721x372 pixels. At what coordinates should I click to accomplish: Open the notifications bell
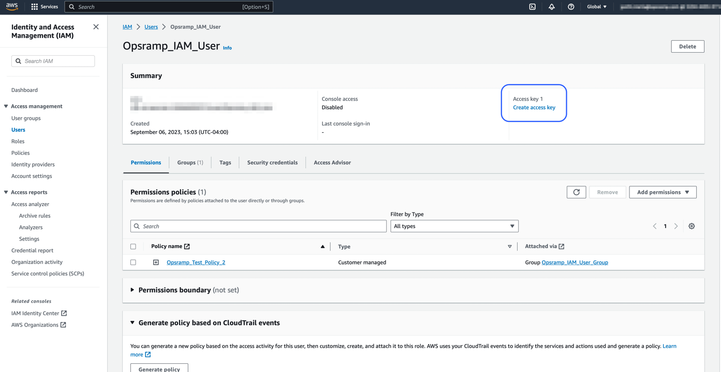click(x=551, y=7)
